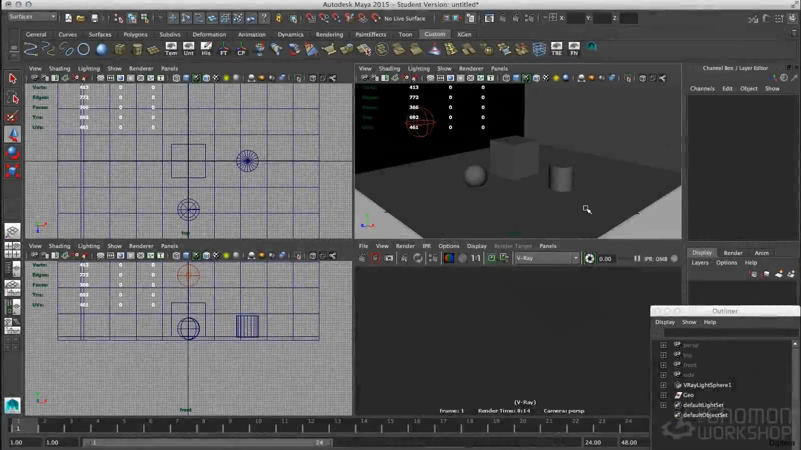This screenshot has height=450, width=801.
Task: Select the Geo item in Outliner
Action: (x=688, y=395)
